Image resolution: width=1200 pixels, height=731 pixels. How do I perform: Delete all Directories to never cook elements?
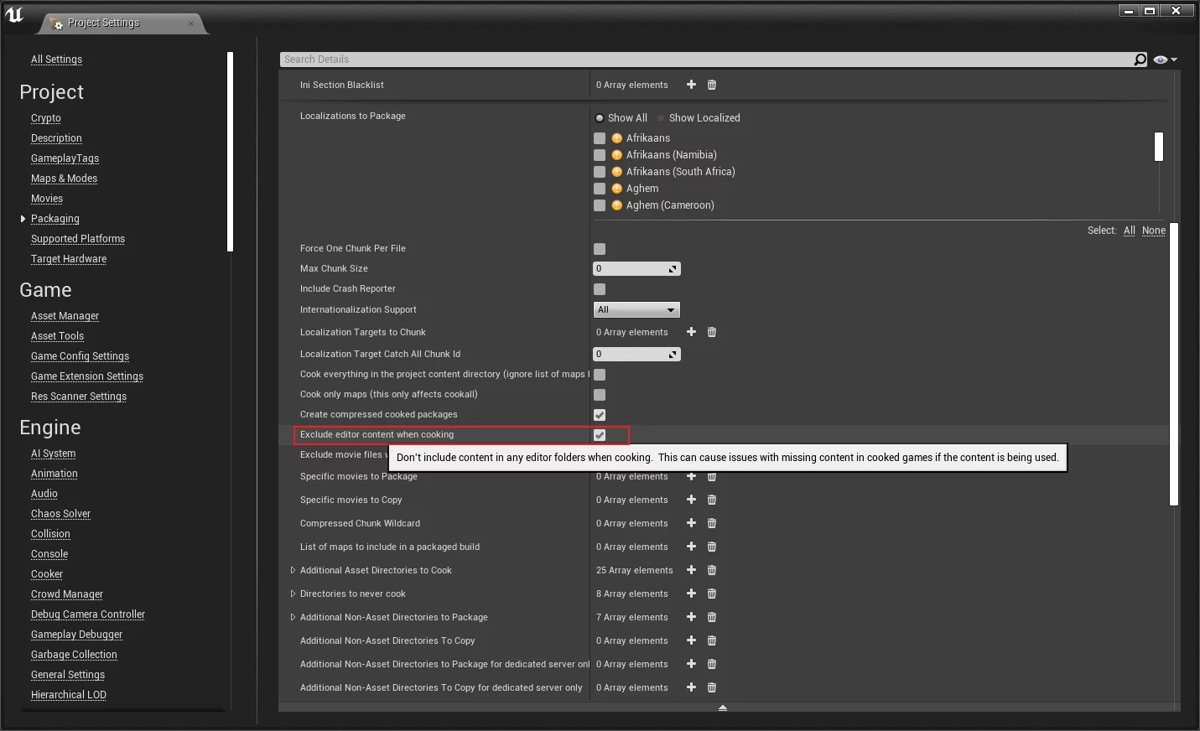point(712,594)
